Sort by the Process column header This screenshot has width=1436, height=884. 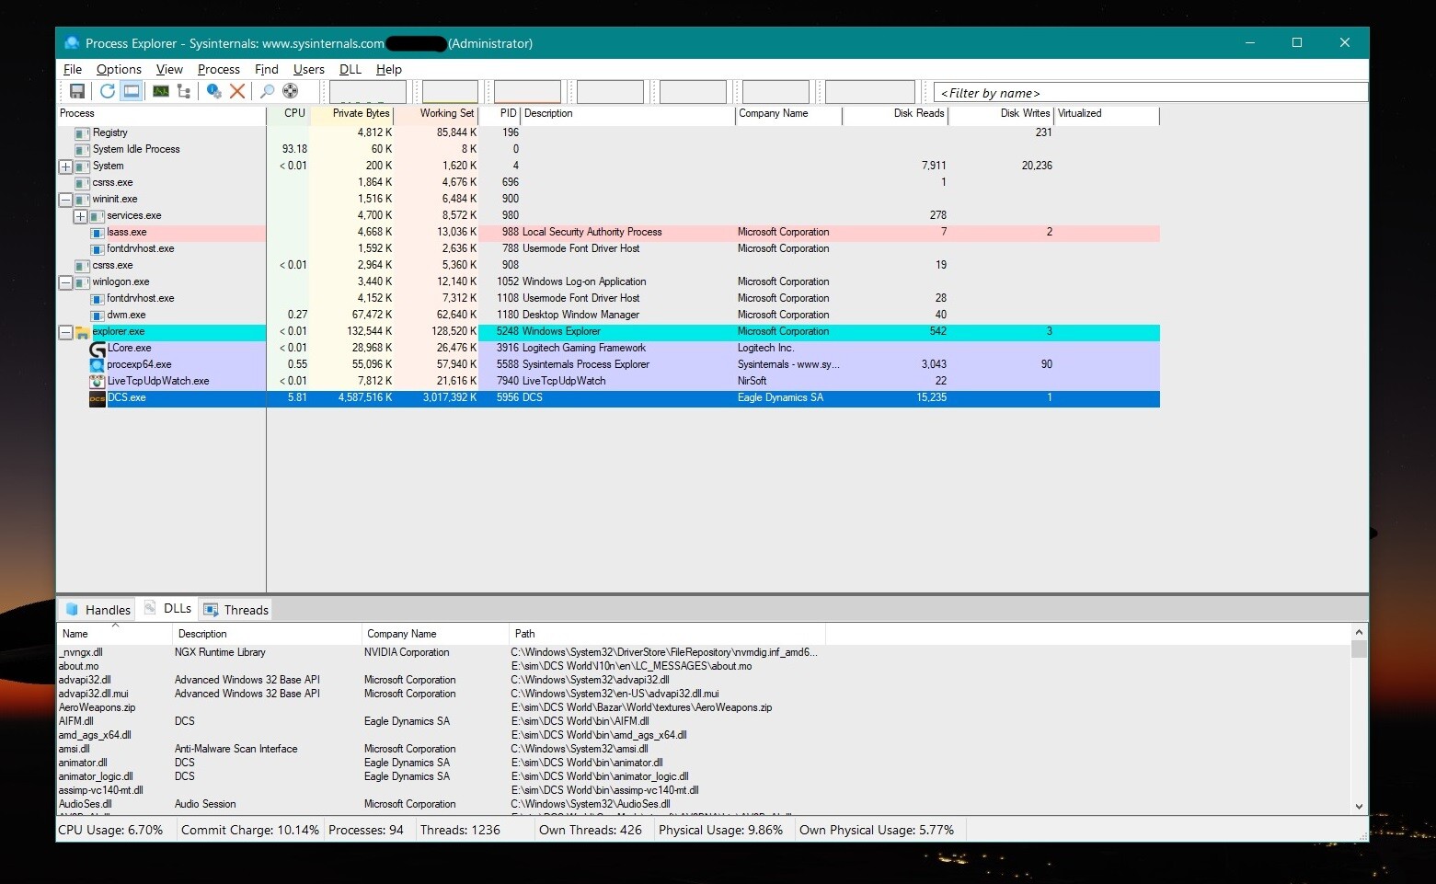coord(161,113)
